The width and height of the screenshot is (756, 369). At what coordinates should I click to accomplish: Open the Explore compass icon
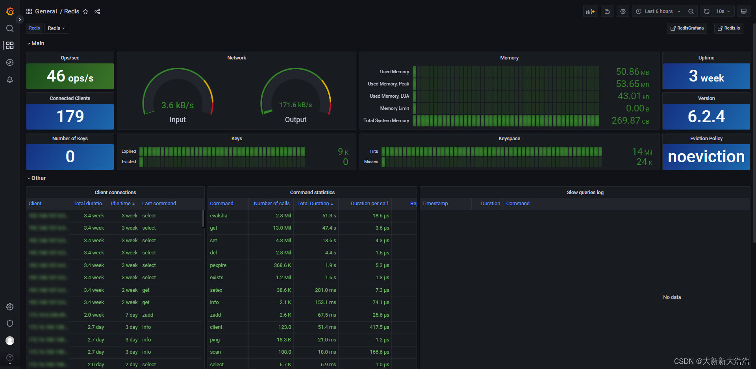(10, 62)
